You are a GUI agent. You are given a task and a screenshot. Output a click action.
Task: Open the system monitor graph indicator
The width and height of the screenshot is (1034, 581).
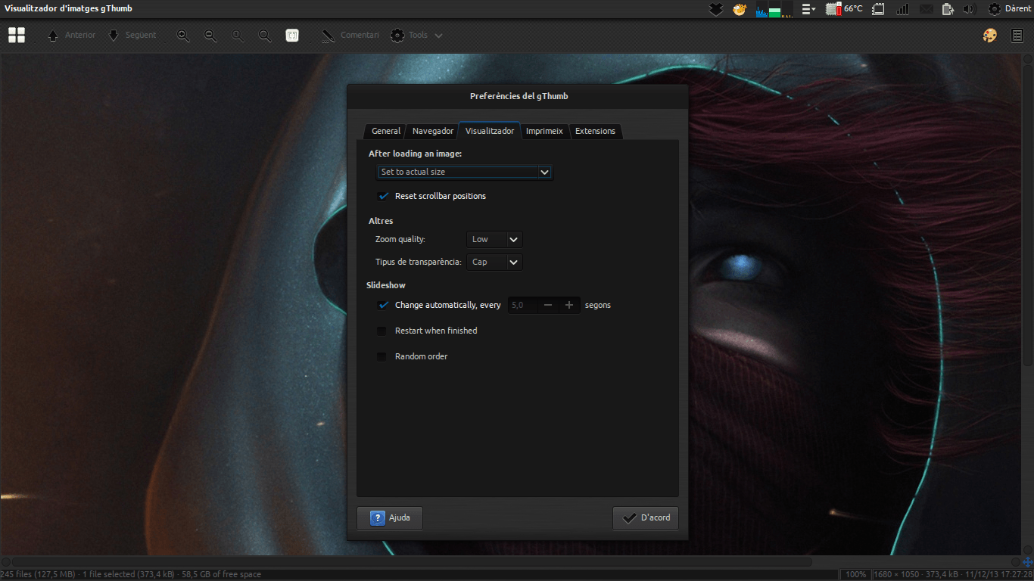(x=774, y=9)
